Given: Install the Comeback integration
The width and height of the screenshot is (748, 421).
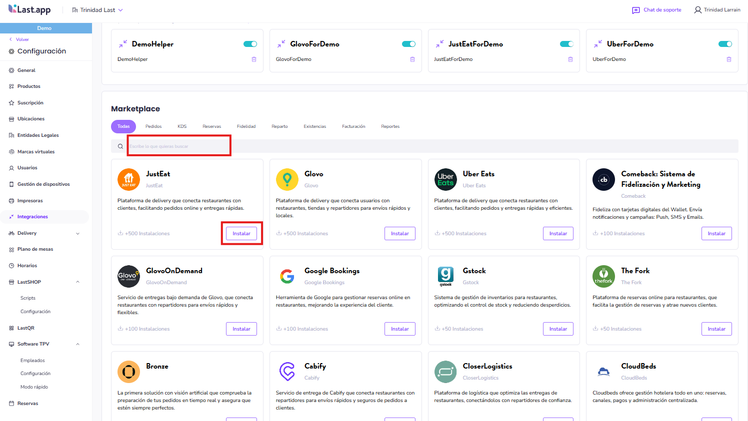Looking at the screenshot, I should point(716,233).
